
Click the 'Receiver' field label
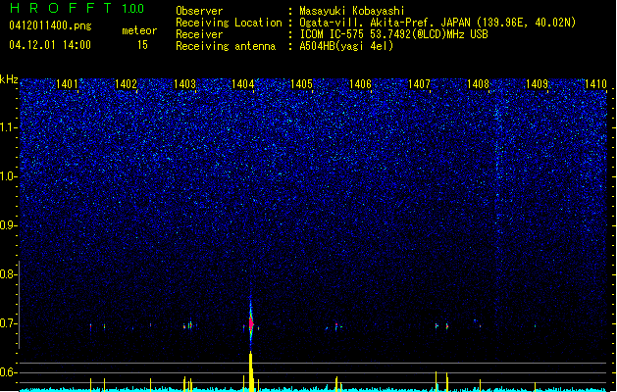pos(199,34)
